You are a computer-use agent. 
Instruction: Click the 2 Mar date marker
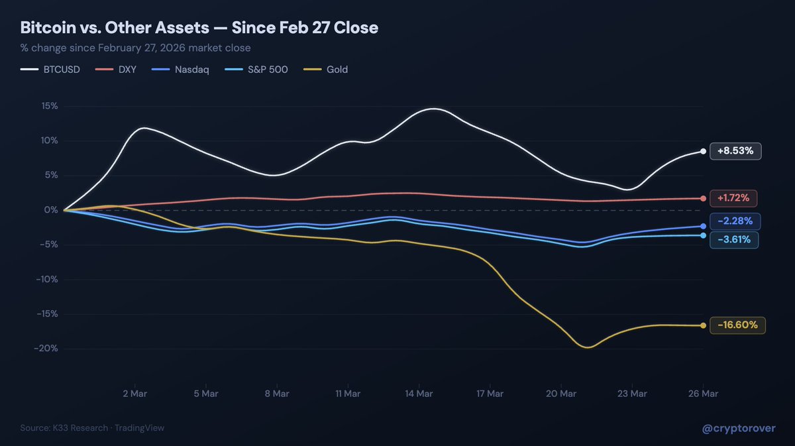(134, 394)
